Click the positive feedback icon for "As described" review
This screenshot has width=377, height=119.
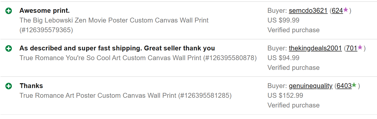[x=9, y=48]
